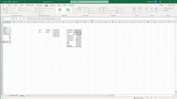Viewport: 177px width, 99px height.
Task: Select the Currencies data type
Action: pos(68,10)
